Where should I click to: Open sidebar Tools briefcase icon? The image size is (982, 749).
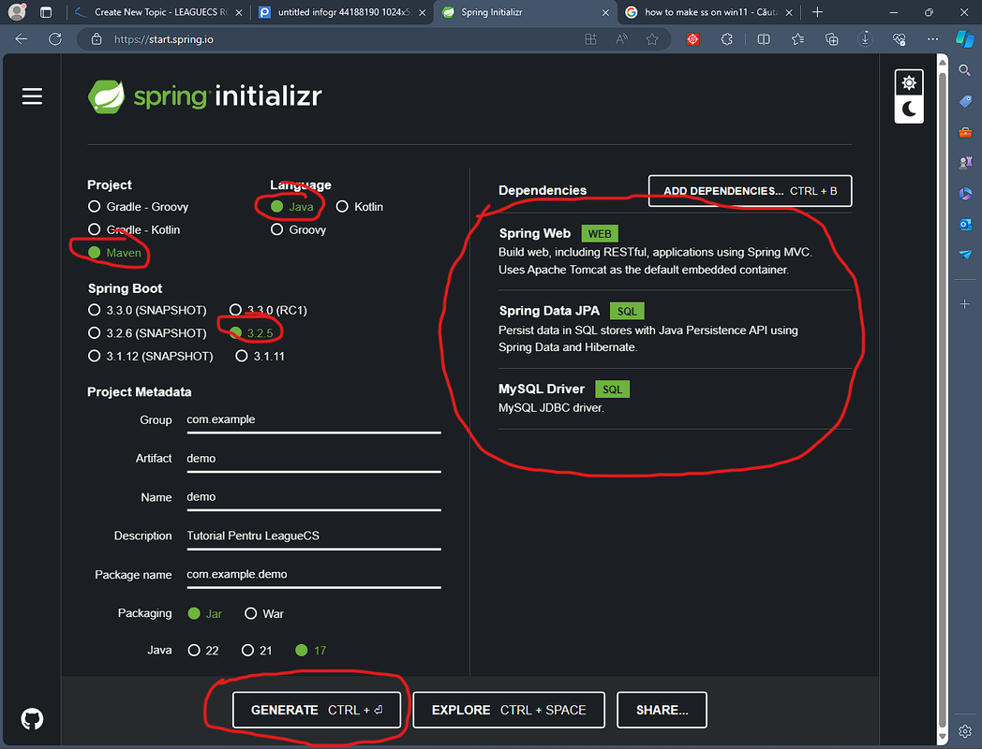(x=965, y=132)
